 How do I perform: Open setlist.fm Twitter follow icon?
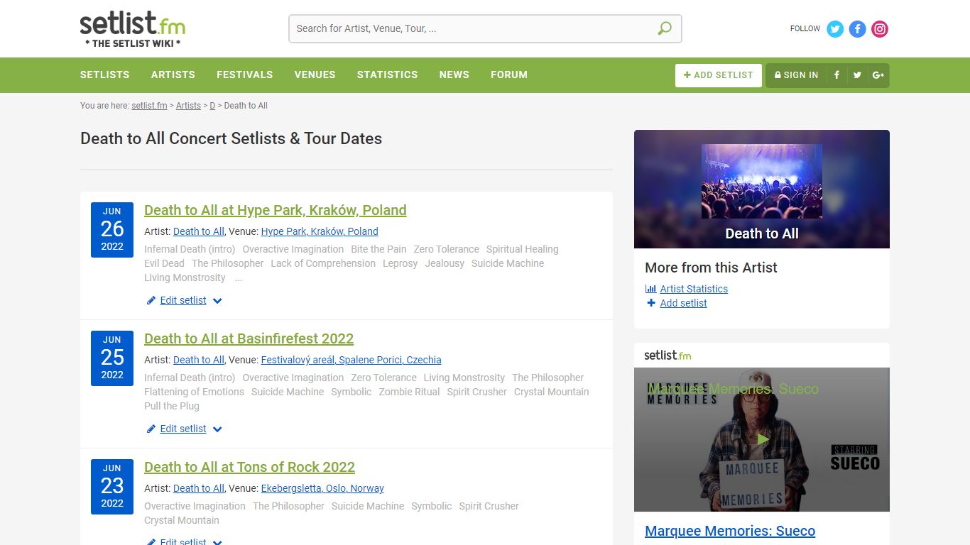click(835, 29)
